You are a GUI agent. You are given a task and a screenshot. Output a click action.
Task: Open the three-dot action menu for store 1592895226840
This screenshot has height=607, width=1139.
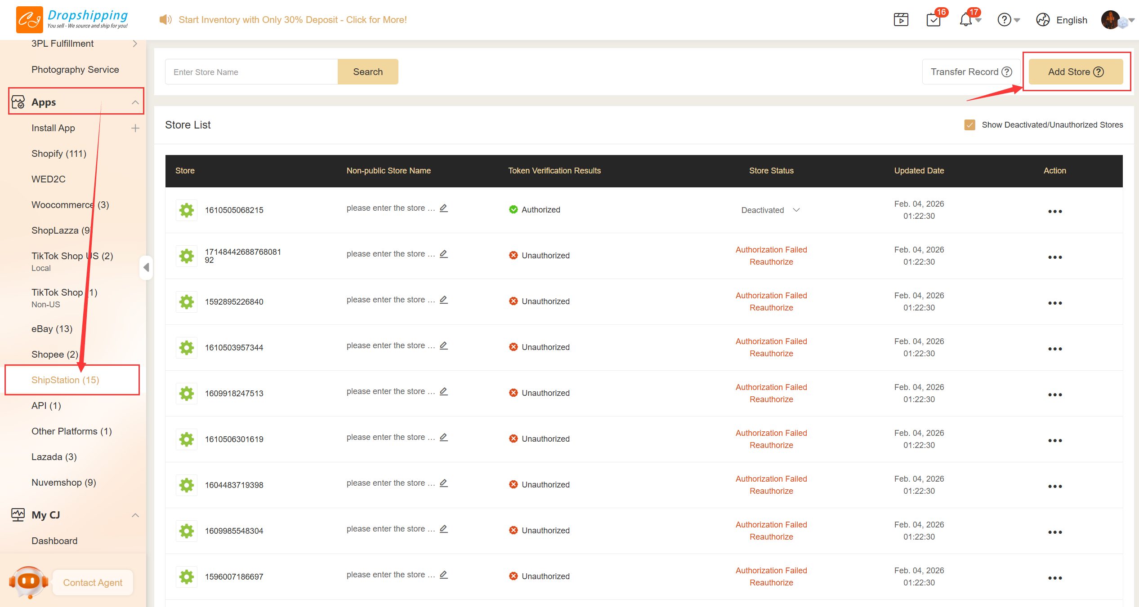(1054, 303)
